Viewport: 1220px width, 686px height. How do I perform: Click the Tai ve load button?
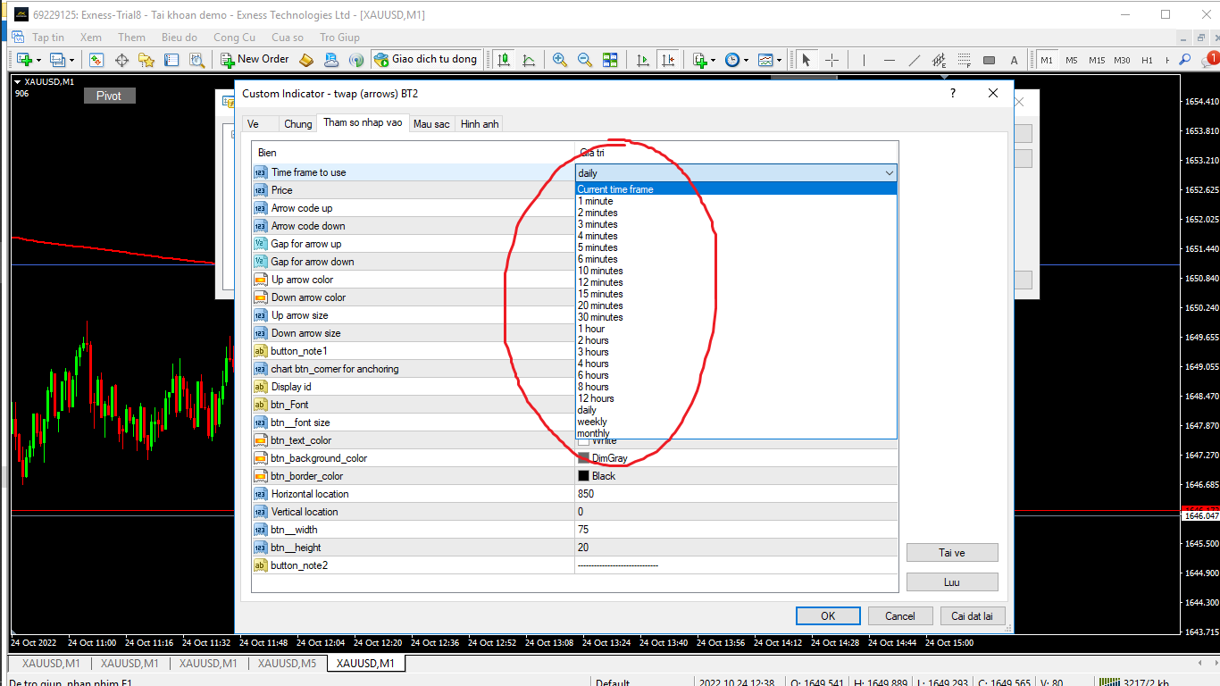click(x=952, y=553)
